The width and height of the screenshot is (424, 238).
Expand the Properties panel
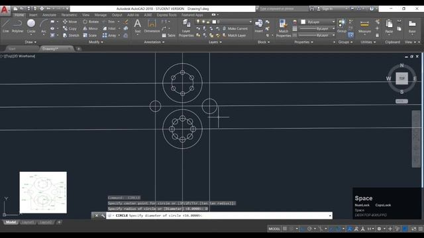(x=303, y=42)
